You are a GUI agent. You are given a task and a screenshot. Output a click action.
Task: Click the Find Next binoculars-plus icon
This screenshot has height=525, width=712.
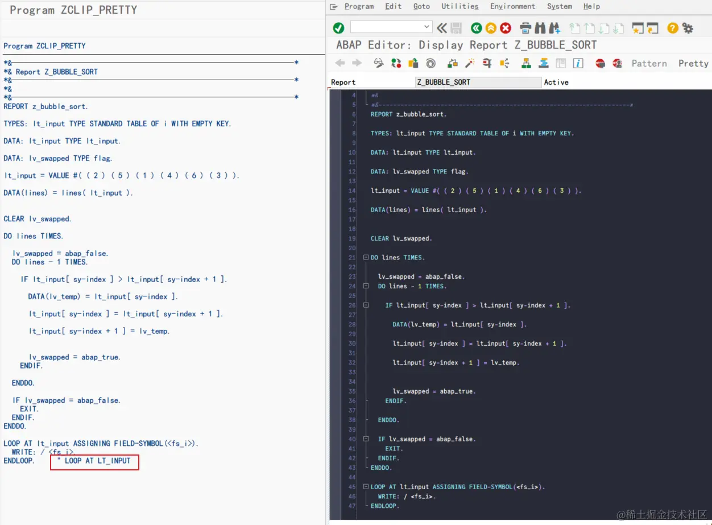coord(554,28)
